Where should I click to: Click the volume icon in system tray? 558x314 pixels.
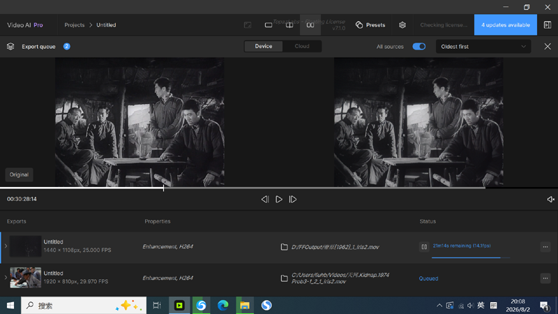pyautogui.click(x=470, y=306)
